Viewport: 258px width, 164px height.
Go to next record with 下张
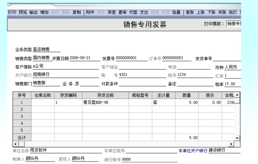tap(211, 12)
